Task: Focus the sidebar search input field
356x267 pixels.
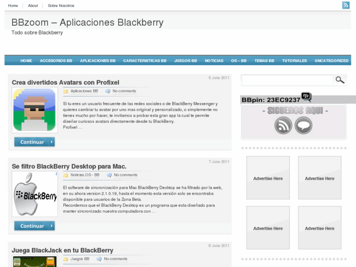Action: (287, 80)
